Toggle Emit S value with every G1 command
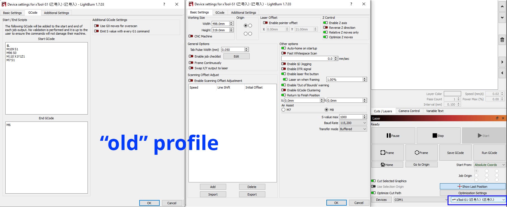The image size is (507, 207). [x=96, y=31]
